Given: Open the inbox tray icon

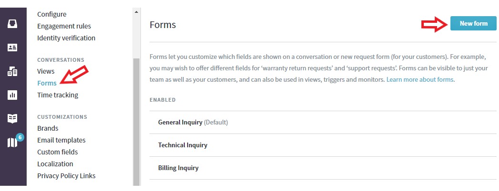Looking at the screenshot, I should coord(13,23).
